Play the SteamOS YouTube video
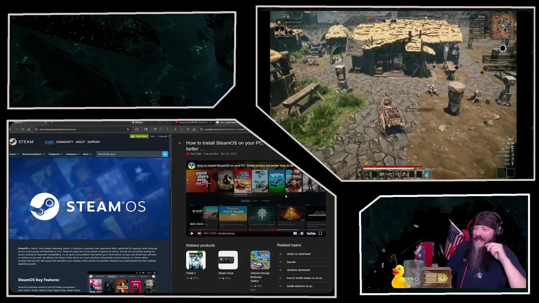The image size is (539, 303). point(192,233)
